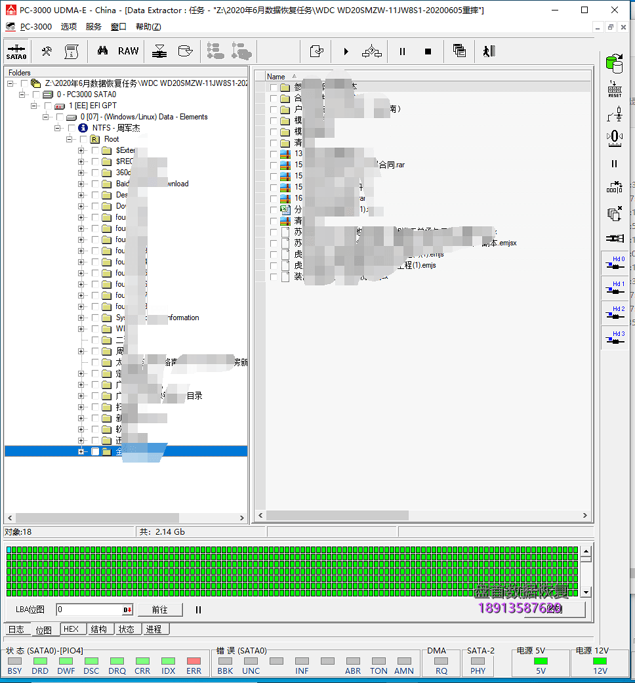Viewport: 635px width, 683px height.
Task: Click the script scroll toolbar icon
Action: tap(72, 51)
